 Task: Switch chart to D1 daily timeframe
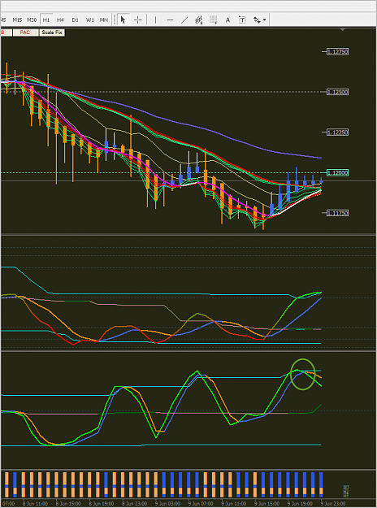[75, 20]
